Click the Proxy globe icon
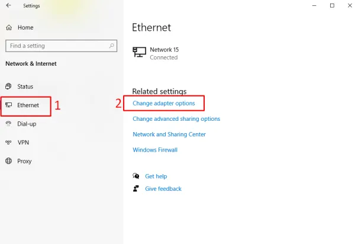Image resolution: width=355 pixels, height=244 pixels. 9,161
